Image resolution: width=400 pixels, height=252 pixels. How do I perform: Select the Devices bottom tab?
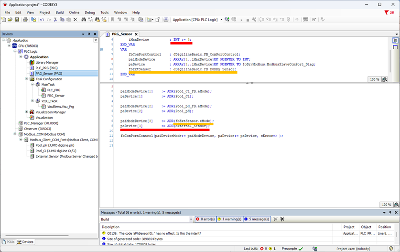click(x=25, y=242)
